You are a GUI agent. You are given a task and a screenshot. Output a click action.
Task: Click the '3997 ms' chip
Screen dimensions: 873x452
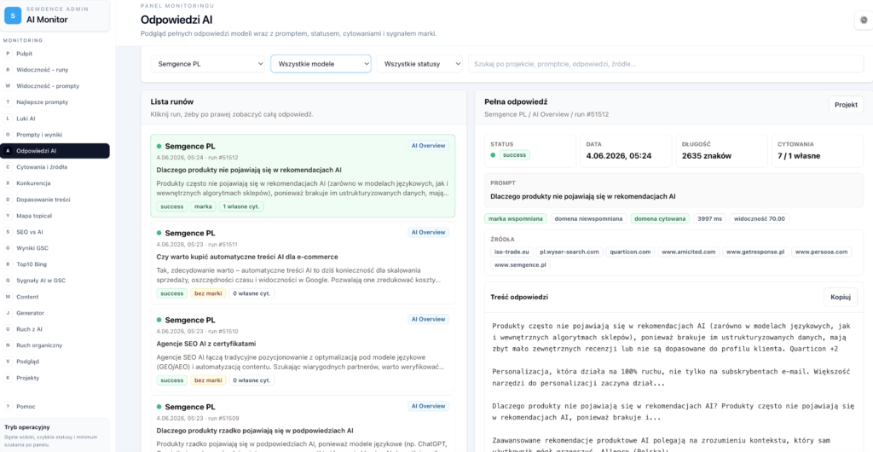[709, 219]
